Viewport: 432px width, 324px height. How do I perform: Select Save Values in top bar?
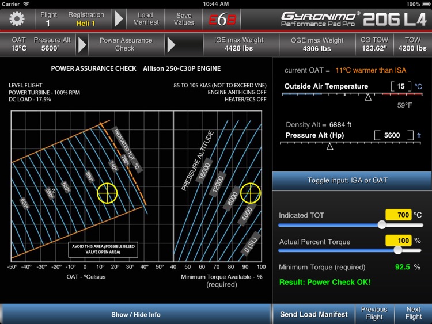pyautogui.click(x=184, y=19)
